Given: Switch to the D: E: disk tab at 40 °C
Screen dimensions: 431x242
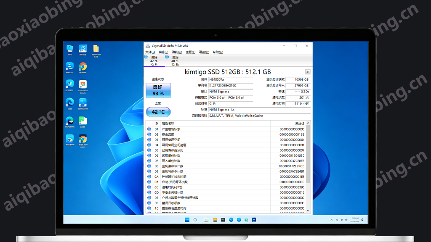Looking at the screenshot, I should click(175, 60).
